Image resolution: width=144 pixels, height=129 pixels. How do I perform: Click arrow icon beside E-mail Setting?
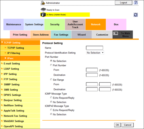2,63
